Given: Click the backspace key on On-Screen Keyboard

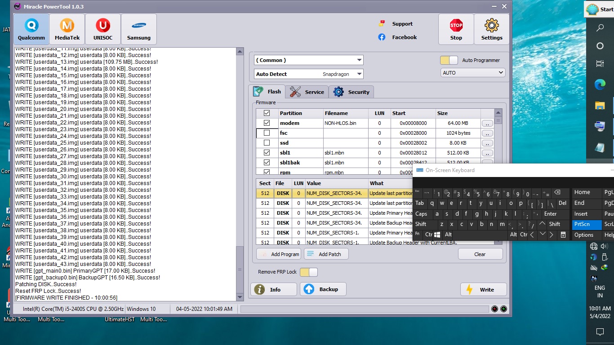Looking at the screenshot, I should coord(557,193).
